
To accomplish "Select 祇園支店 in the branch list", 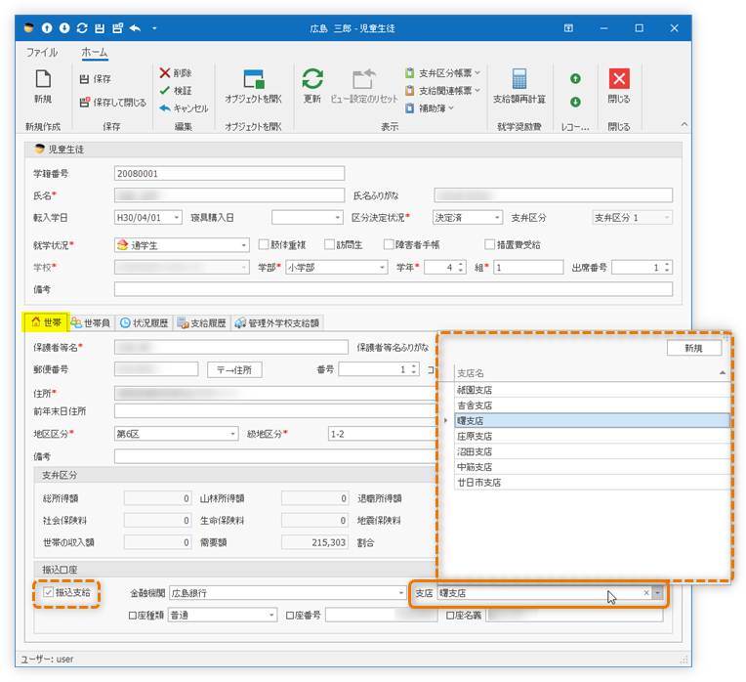I will pos(593,390).
